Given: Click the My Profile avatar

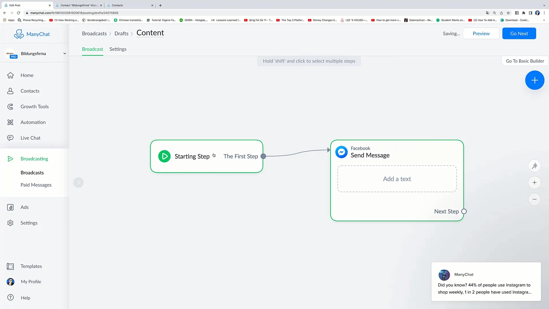Looking at the screenshot, I should (x=11, y=282).
